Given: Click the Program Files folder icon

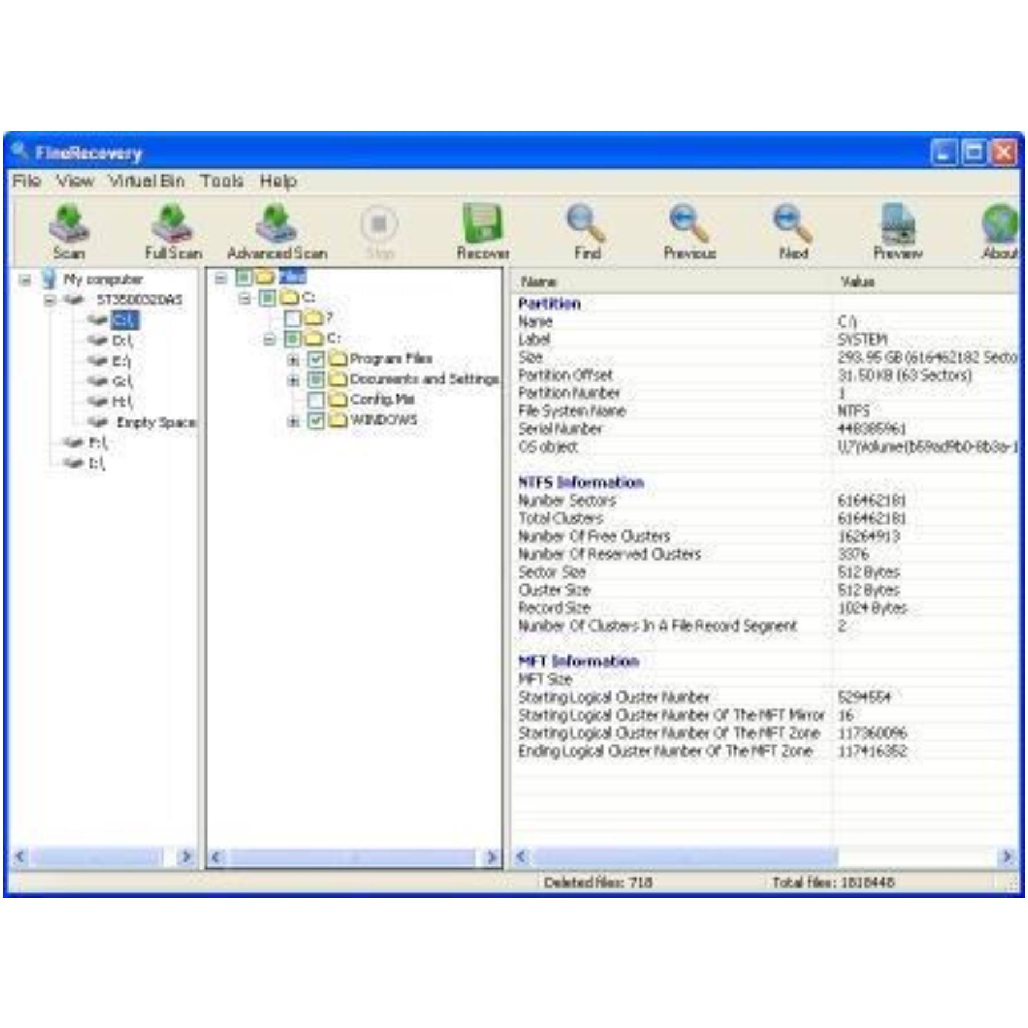Looking at the screenshot, I should click(x=338, y=358).
